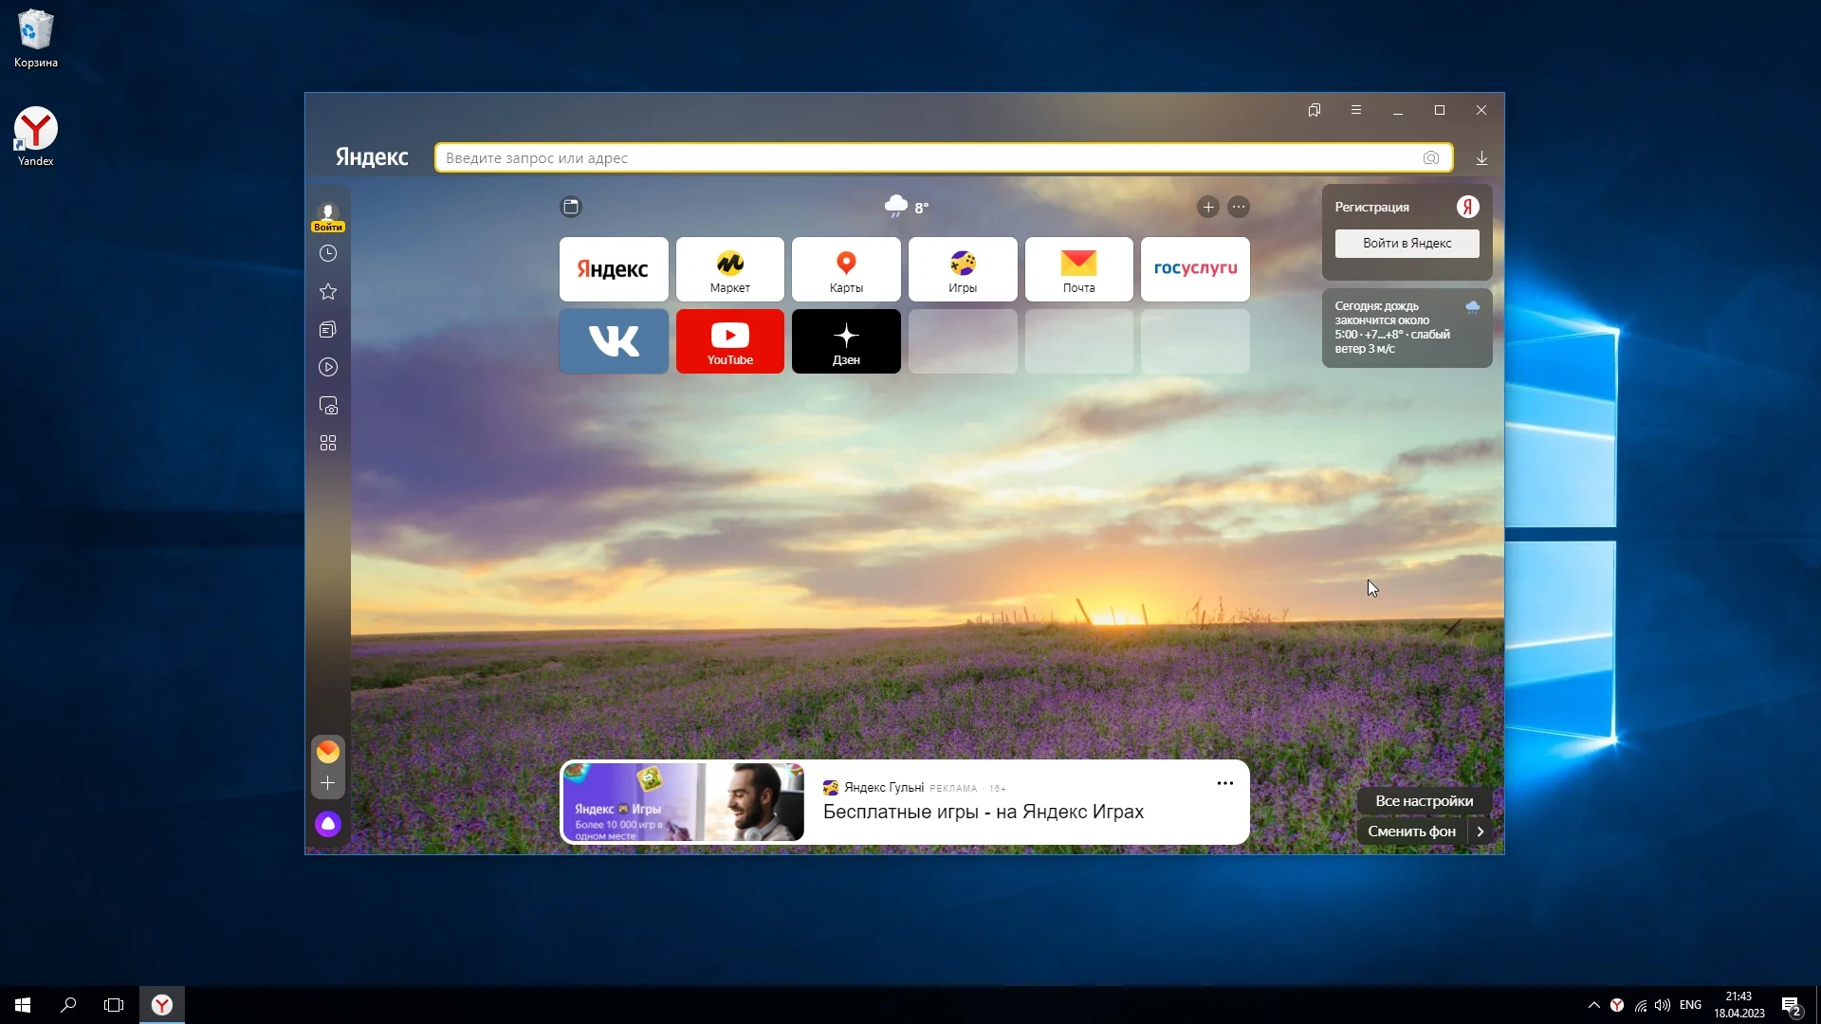This screenshot has height=1024, width=1821.
Task: Open Collections icon in sidebar
Action: [x=328, y=329]
